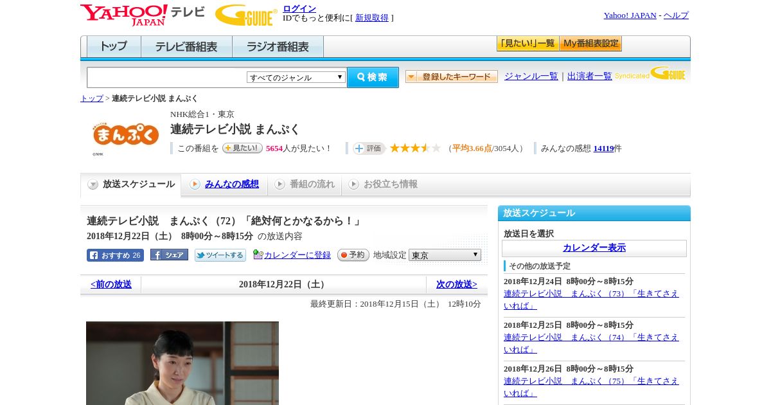Click the みんなの感想 orange arrow icon
This screenshot has height=405, width=771.
pyautogui.click(x=195, y=184)
